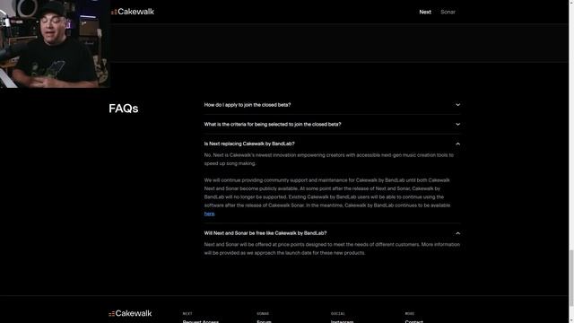The image size is (574, 323).
Task: Click question 'Is Next replacing Cakewalk by BandLab?'
Action: [249, 144]
